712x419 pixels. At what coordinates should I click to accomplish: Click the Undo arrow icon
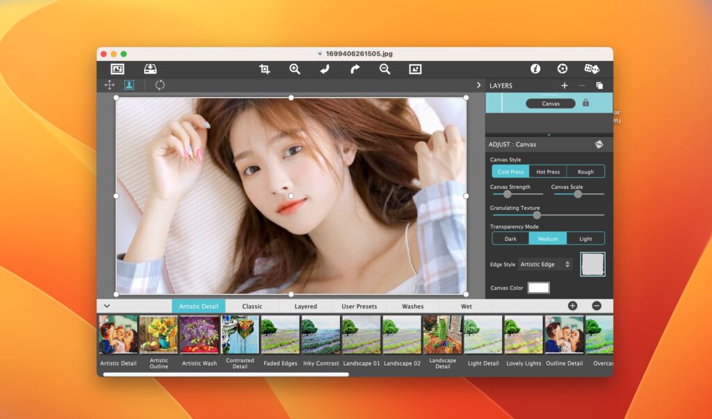[x=325, y=69]
